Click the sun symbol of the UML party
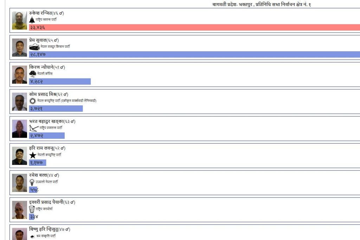The height and width of the screenshot is (240, 360). pyautogui.click(x=33, y=101)
